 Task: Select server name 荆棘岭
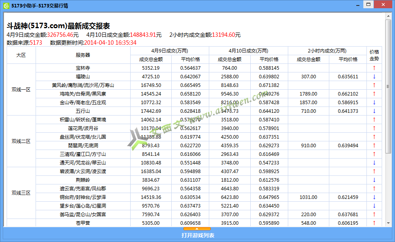[83, 180]
